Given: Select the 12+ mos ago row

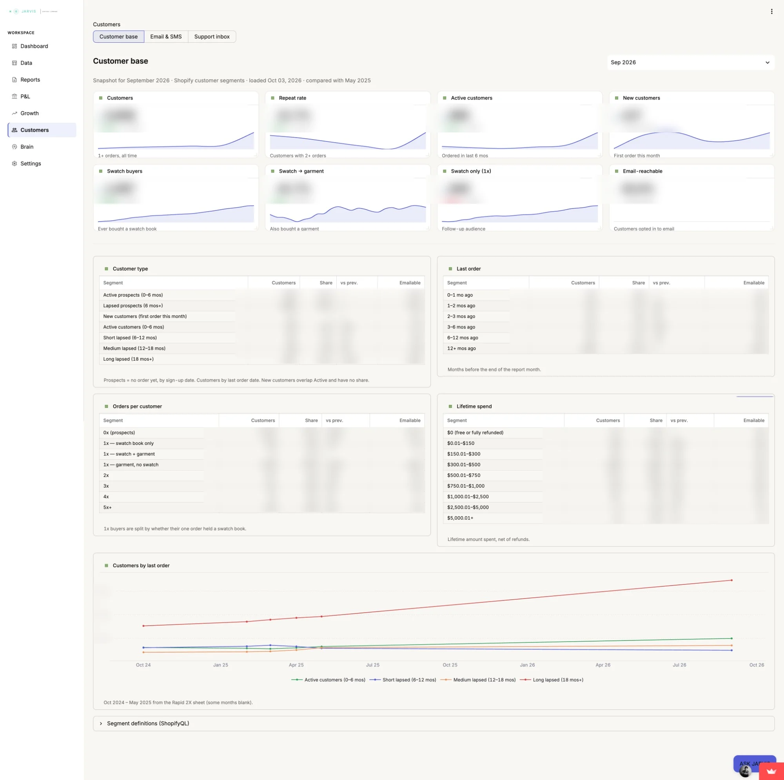Looking at the screenshot, I should 606,348.
